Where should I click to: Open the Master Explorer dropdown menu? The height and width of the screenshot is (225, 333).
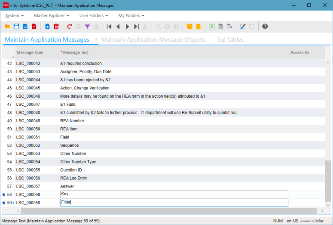pos(52,15)
